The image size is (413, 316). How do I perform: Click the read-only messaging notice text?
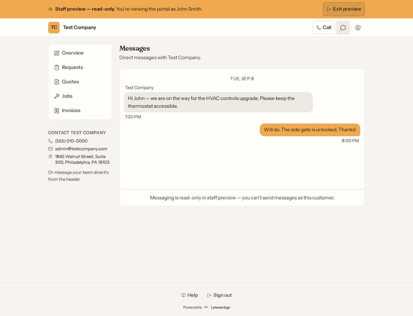[242, 198]
